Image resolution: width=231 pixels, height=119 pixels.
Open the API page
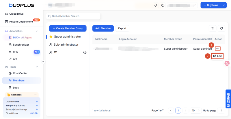[13, 59]
